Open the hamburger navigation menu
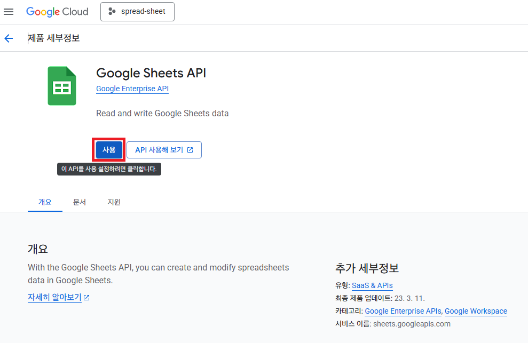This screenshot has height=343, width=528. click(9, 12)
